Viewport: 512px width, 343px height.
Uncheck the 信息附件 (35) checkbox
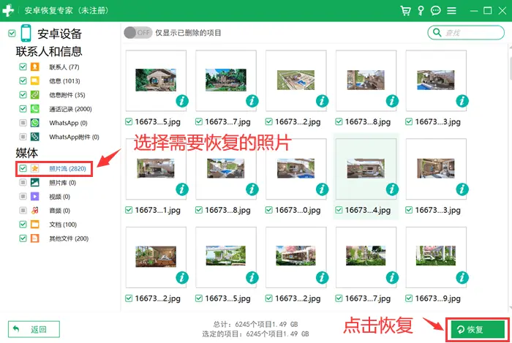[x=23, y=94]
